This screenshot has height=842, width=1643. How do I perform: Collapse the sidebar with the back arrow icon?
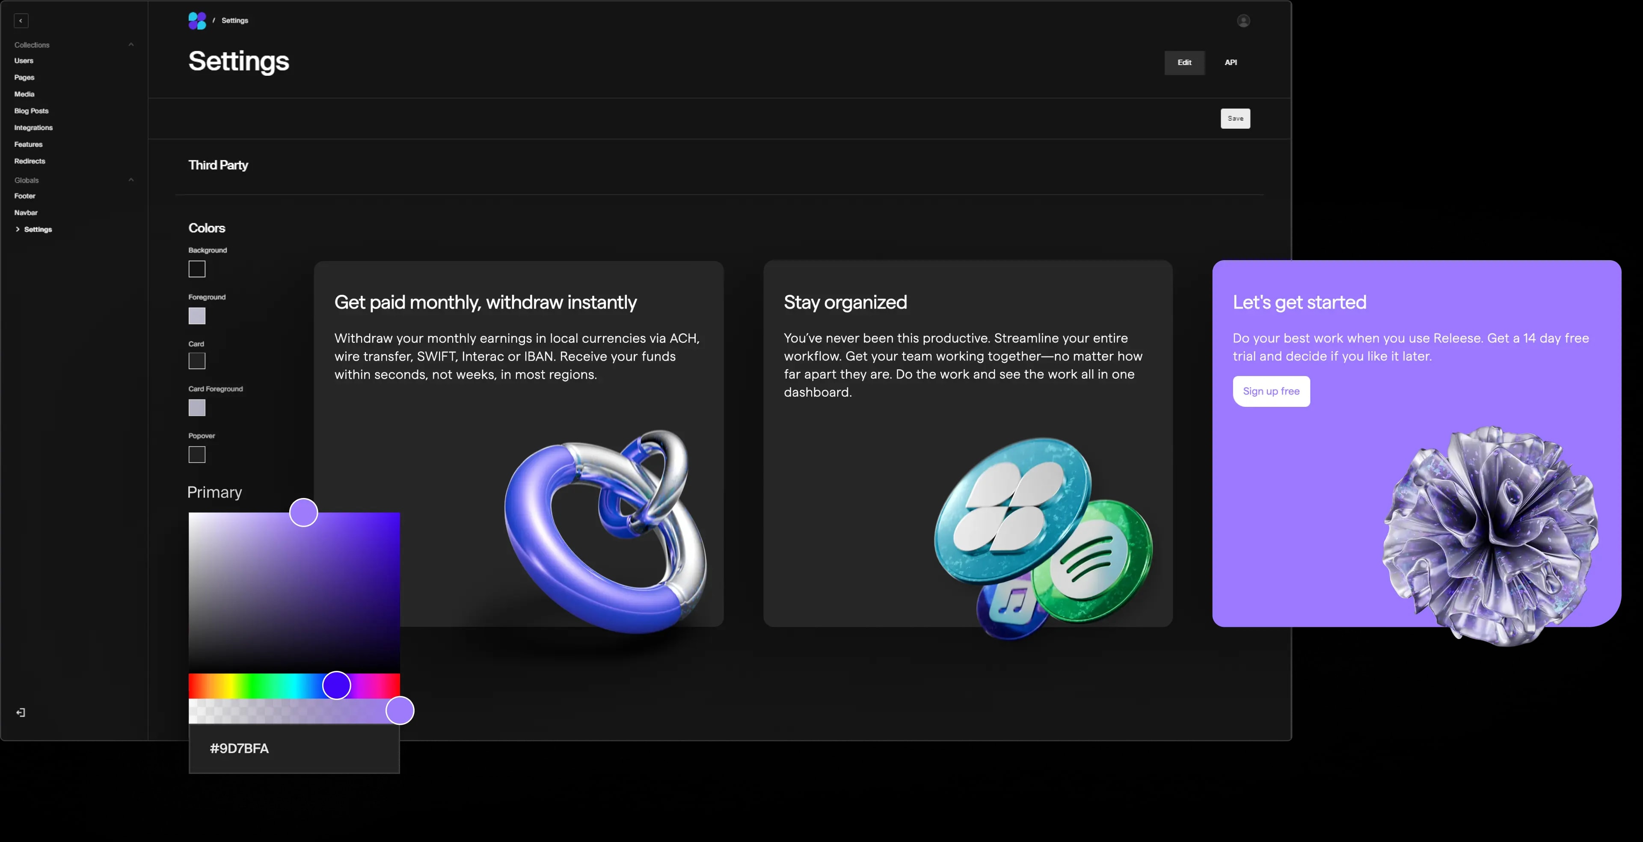coord(21,21)
